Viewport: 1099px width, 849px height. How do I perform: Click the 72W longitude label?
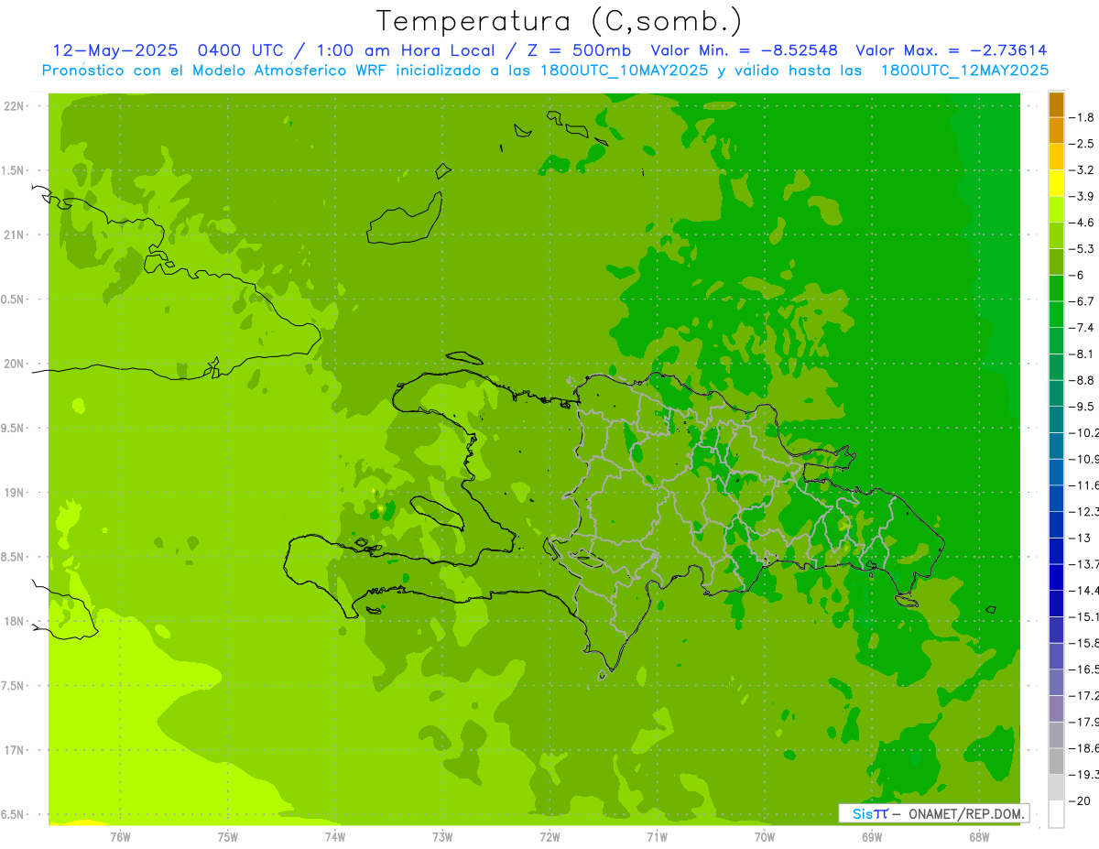tap(549, 837)
